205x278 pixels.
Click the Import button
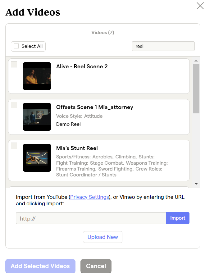pos(178,218)
